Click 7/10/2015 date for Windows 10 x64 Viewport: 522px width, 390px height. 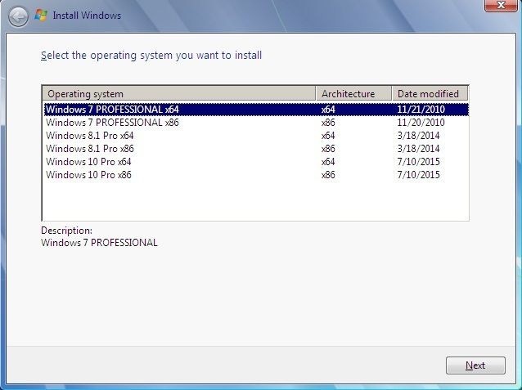(418, 162)
